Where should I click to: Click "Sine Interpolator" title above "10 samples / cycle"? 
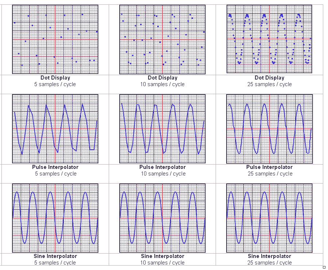tap(162, 256)
